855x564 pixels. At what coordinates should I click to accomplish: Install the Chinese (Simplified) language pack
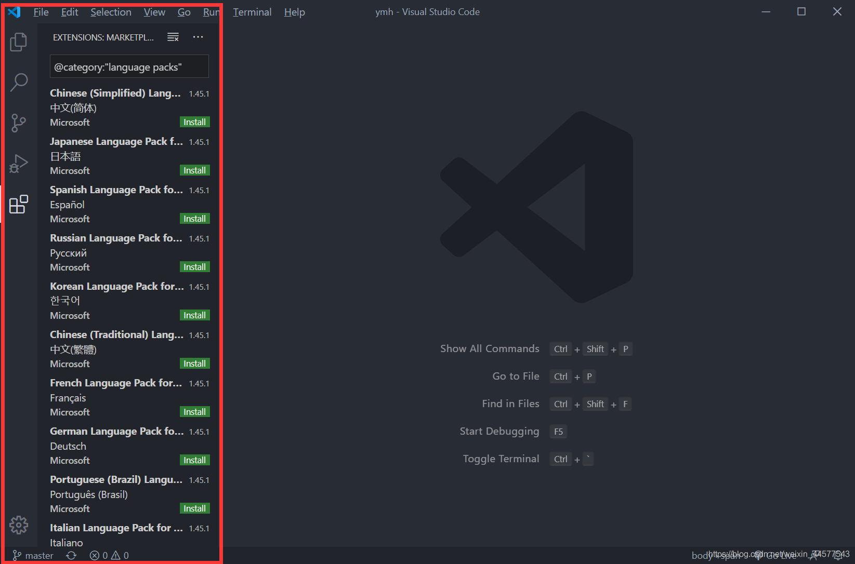(194, 122)
